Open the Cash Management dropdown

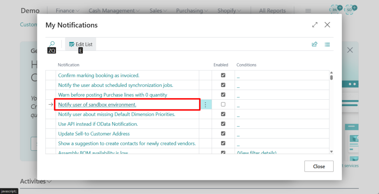click(x=114, y=11)
